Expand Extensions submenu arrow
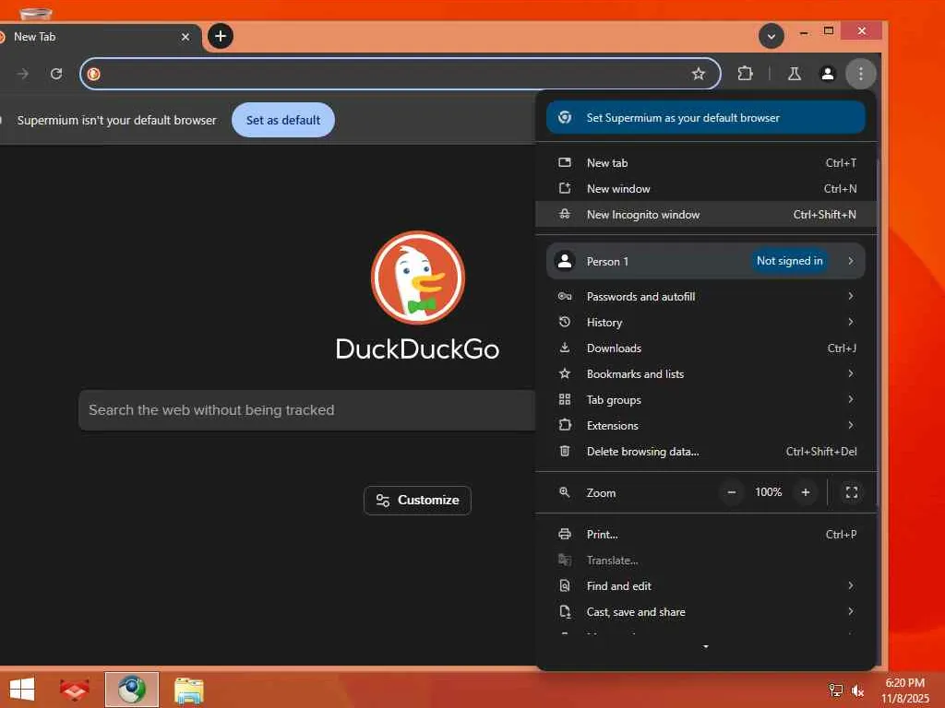 [850, 424]
